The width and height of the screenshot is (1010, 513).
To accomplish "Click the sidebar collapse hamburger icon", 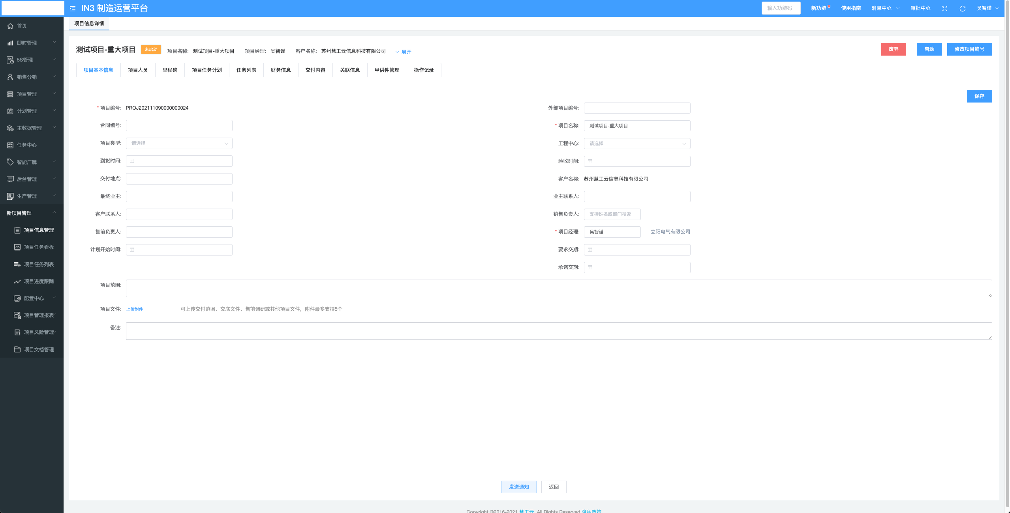I will pyautogui.click(x=73, y=8).
